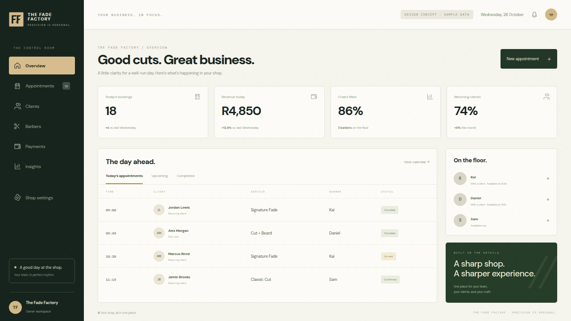
Task: Click the Confirmed badge for Jamie Brooks
Action: (390, 280)
